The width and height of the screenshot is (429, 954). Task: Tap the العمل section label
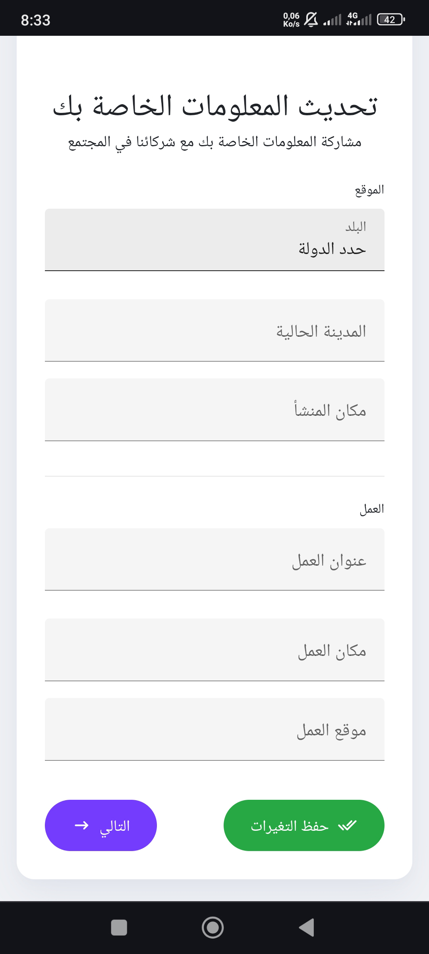(x=372, y=509)
